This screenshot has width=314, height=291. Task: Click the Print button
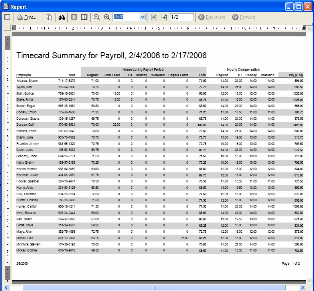tap(26, 17)
